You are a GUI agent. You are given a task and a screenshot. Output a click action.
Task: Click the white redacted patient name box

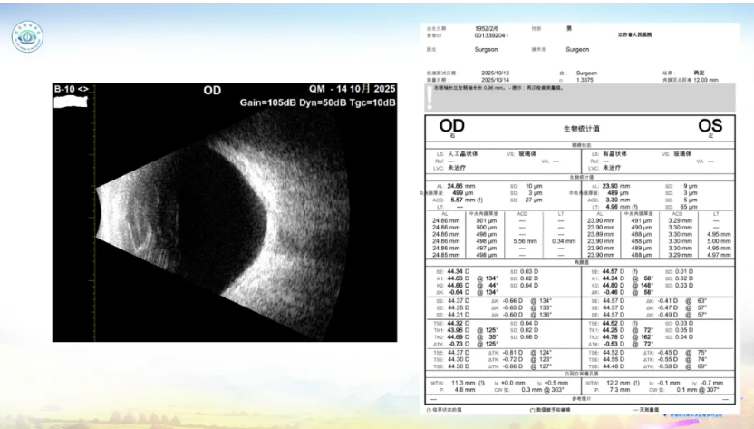click(72, 102)
